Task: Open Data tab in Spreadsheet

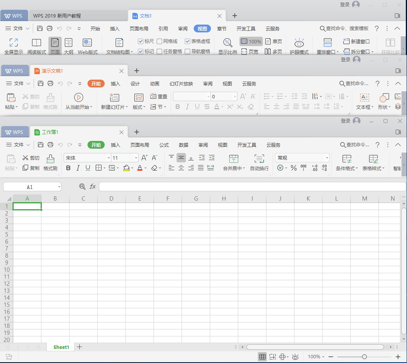Action: (183, 145)
